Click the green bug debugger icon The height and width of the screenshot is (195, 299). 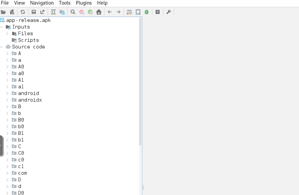(147, 12)
